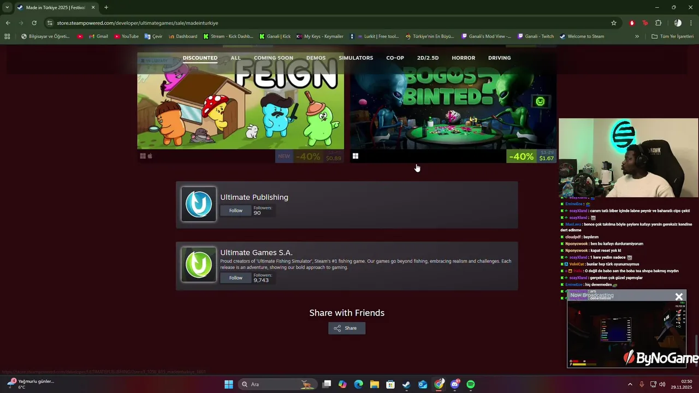Open the Tüm Yer İşaretleri folder
Image resolution: width=699 pixels, height=393 pixels.
[x=672, y=37]
